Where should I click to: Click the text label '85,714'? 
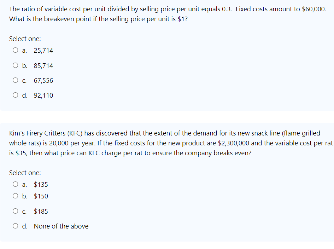pos(43,65)
